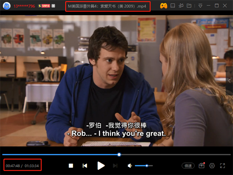
Task: Skip to the next video
Action: pos(115,166)
